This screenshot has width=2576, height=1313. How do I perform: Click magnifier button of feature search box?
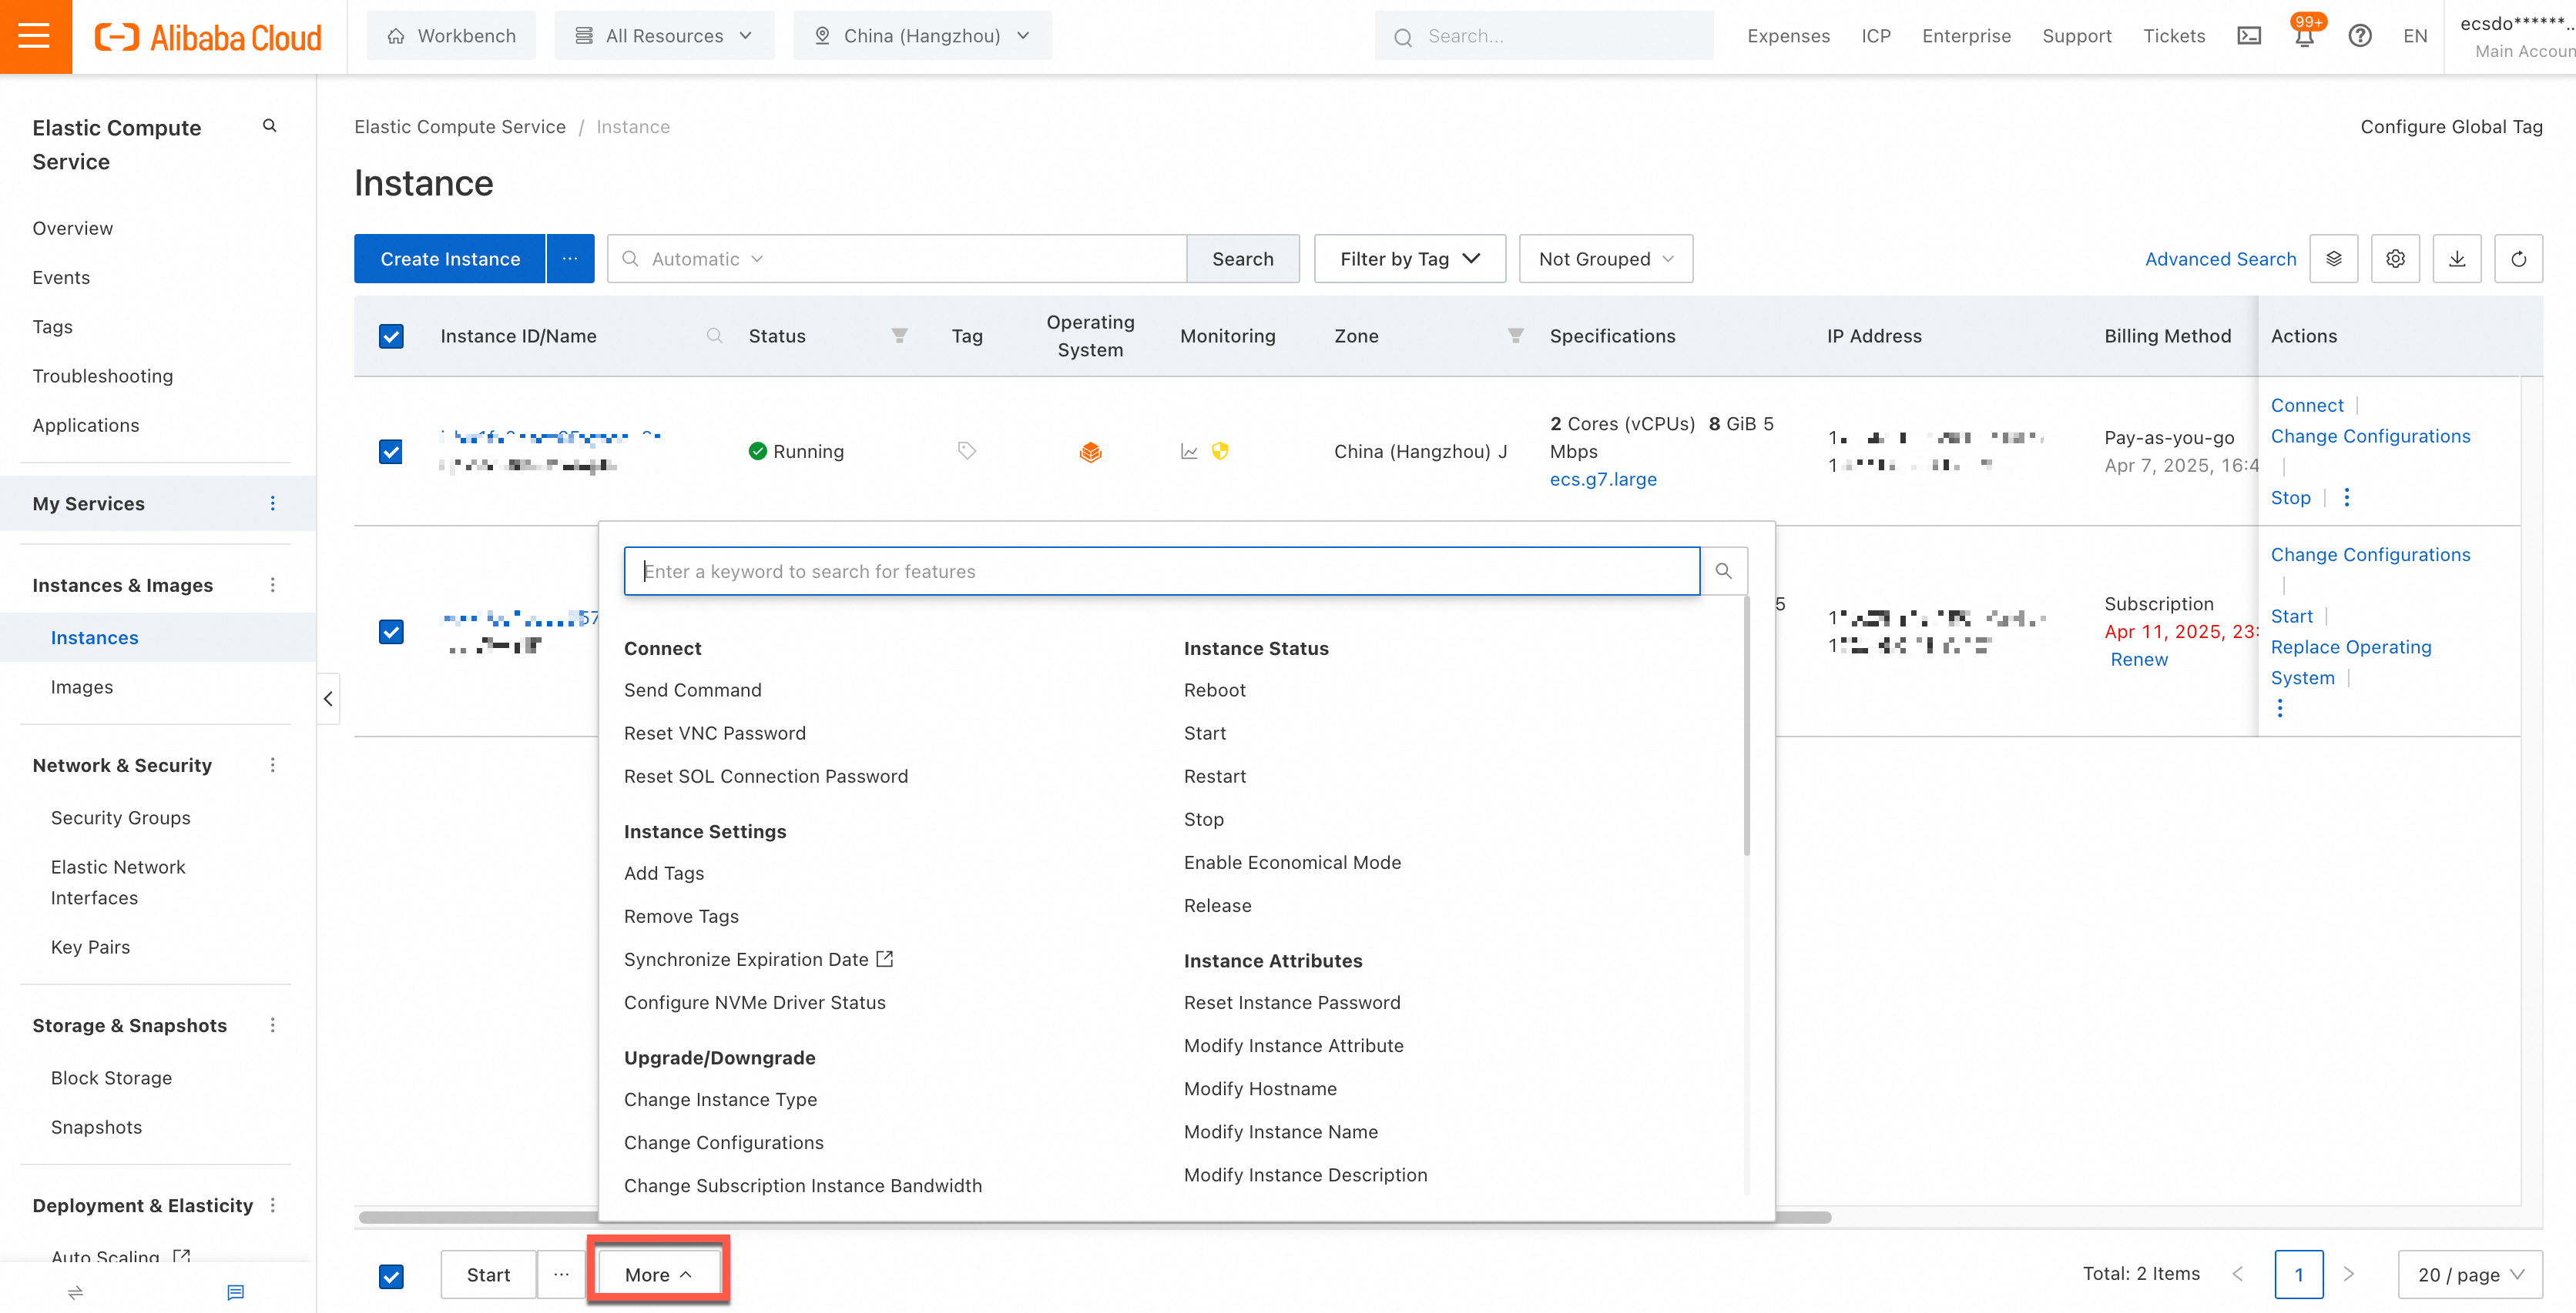point(1723,570)
